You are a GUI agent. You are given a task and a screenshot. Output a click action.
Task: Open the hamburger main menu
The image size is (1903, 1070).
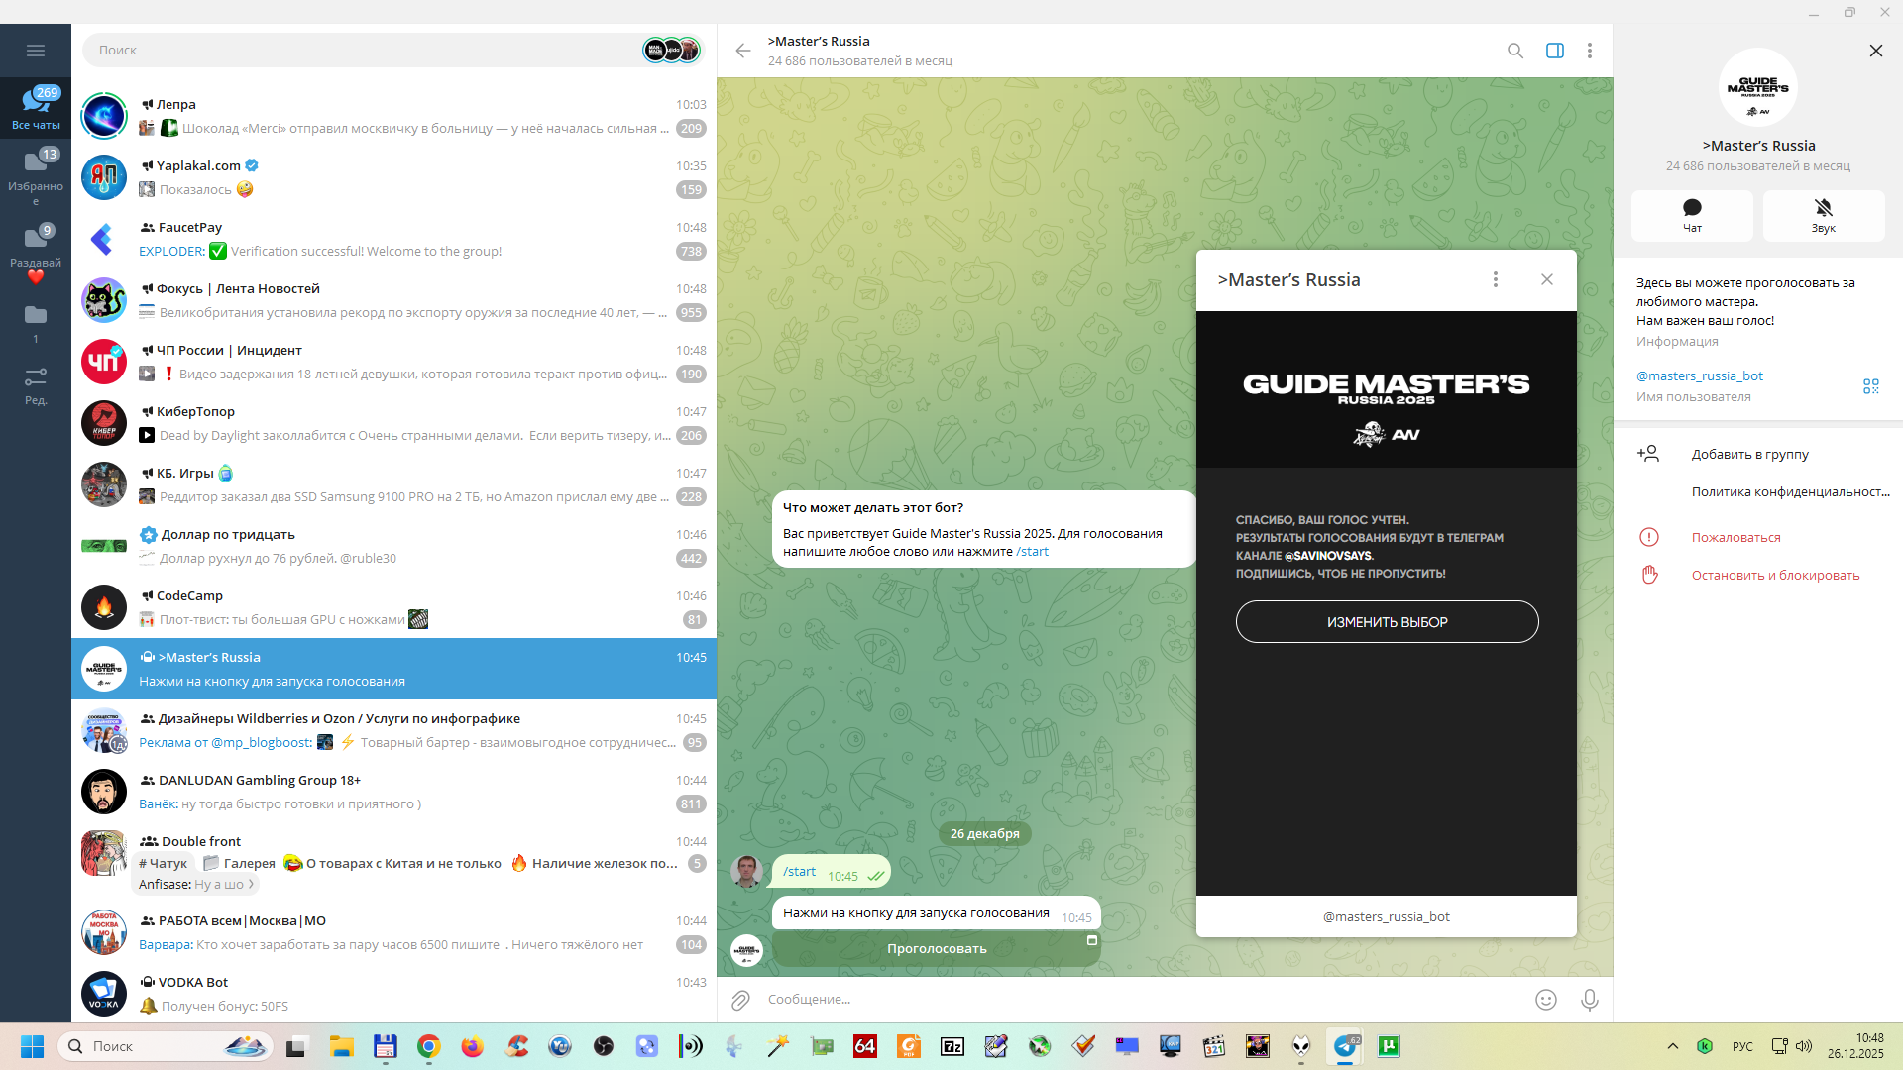coord(36,51)
